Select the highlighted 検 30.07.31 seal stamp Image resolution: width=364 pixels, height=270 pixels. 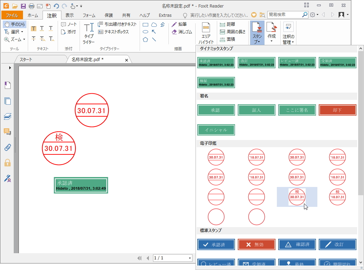click(x=297, y=197)
